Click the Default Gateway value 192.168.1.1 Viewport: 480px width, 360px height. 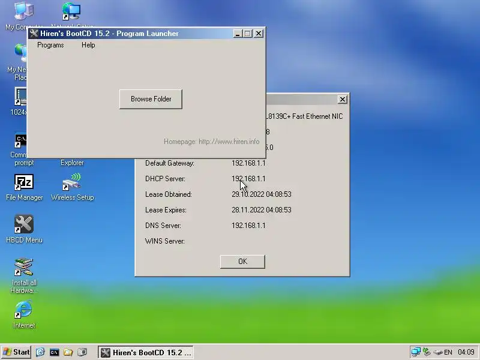tap(248, 163)
